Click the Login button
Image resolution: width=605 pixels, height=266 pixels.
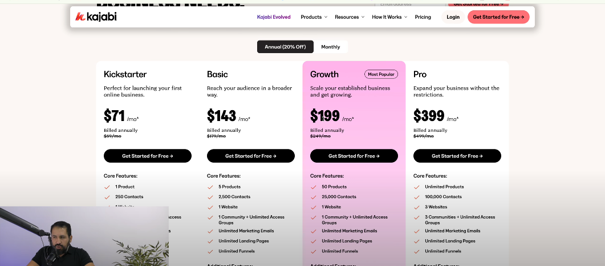(453, 17)
